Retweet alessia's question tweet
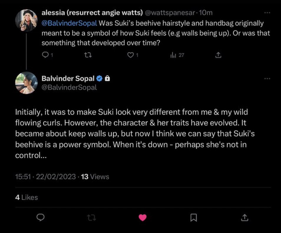 pos(88,55)
